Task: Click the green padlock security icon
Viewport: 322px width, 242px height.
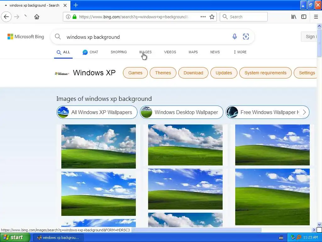Action: pos(75,17)
